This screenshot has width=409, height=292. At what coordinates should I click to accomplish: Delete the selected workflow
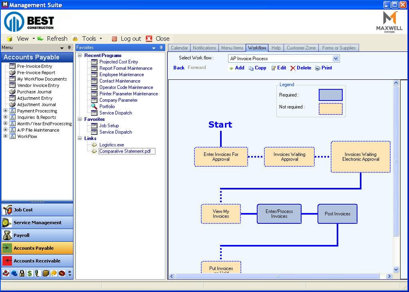301,68
